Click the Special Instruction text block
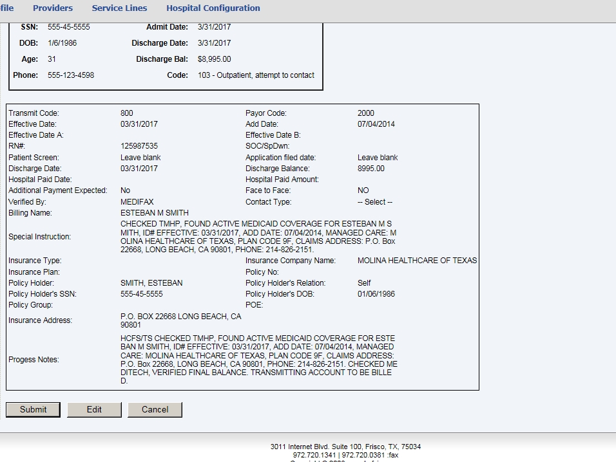This screenshot has width=616, height=462. click(258, 236)
